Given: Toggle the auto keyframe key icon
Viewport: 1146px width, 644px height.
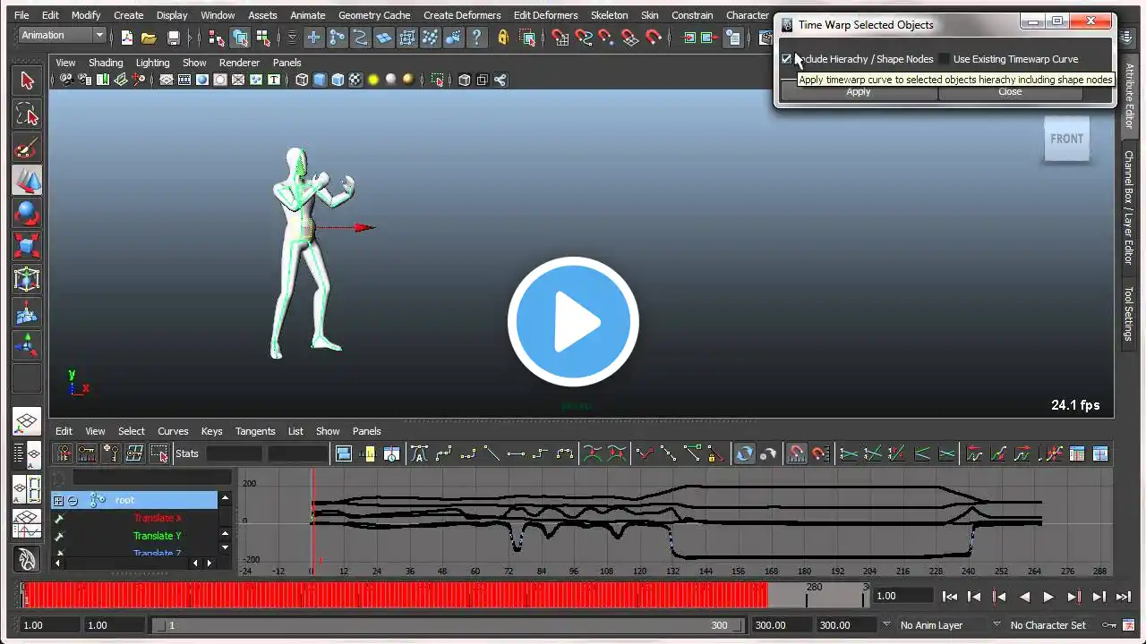Looking at the screenshot, I should tap(1109, 625).
